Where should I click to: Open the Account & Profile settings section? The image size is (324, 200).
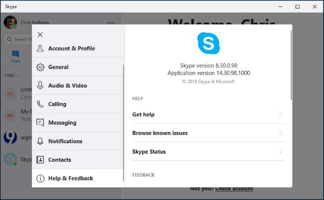[x=78, y=48]
